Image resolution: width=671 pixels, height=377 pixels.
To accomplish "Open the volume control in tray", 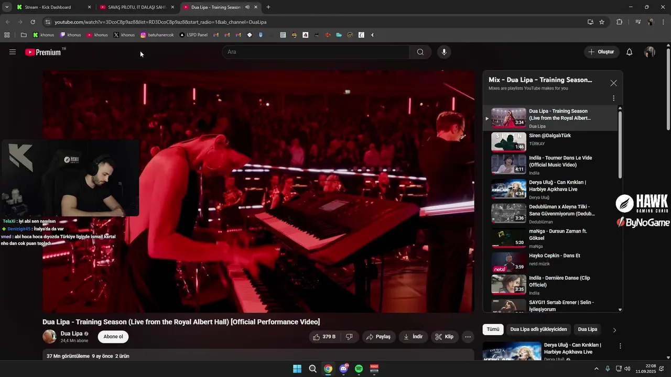I will point(627,369).
